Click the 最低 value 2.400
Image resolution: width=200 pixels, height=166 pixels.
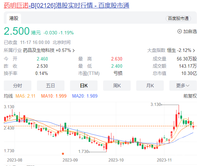(117, 66)
